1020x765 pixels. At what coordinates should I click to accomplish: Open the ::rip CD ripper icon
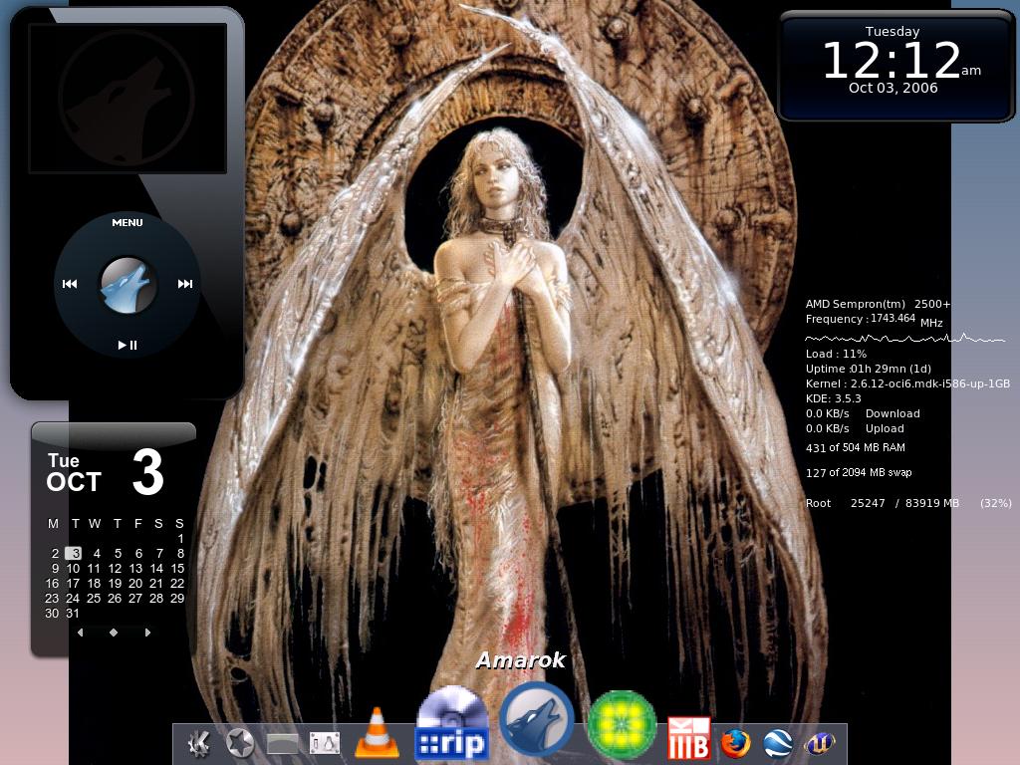click(x=451, y=723)
